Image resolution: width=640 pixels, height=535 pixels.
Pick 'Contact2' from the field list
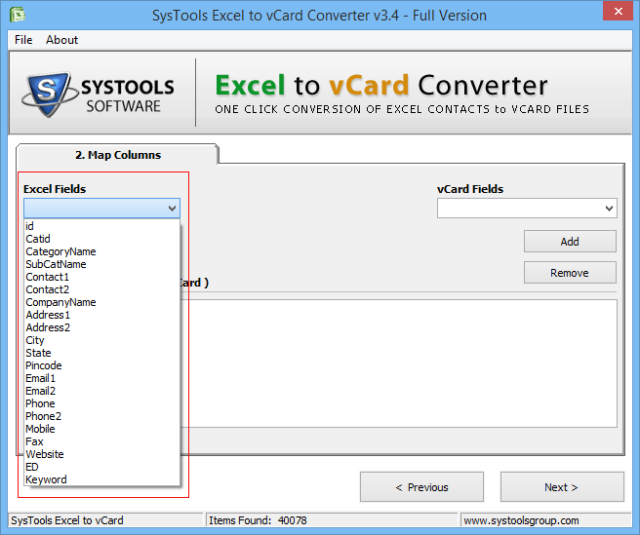coord(102,289)
